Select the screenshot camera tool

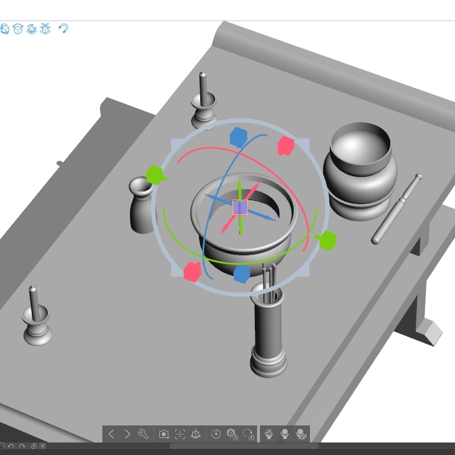tap(163, 433)
